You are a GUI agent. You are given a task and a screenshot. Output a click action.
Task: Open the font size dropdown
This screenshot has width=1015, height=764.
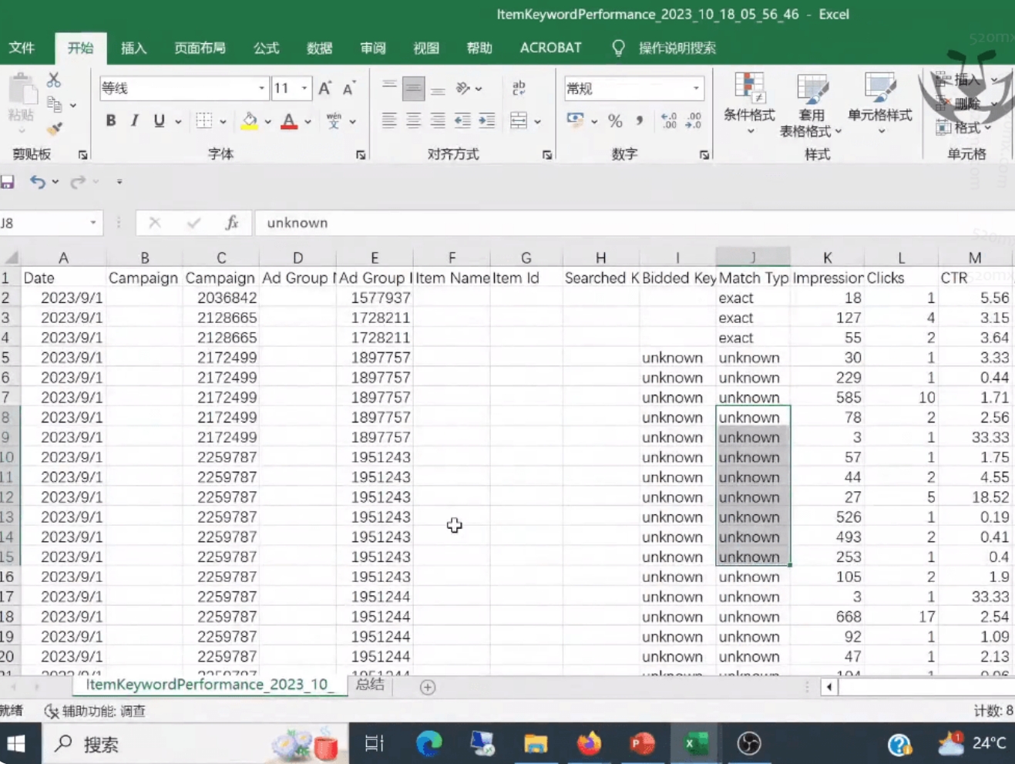pyautogui.click(x=304, y=89)
